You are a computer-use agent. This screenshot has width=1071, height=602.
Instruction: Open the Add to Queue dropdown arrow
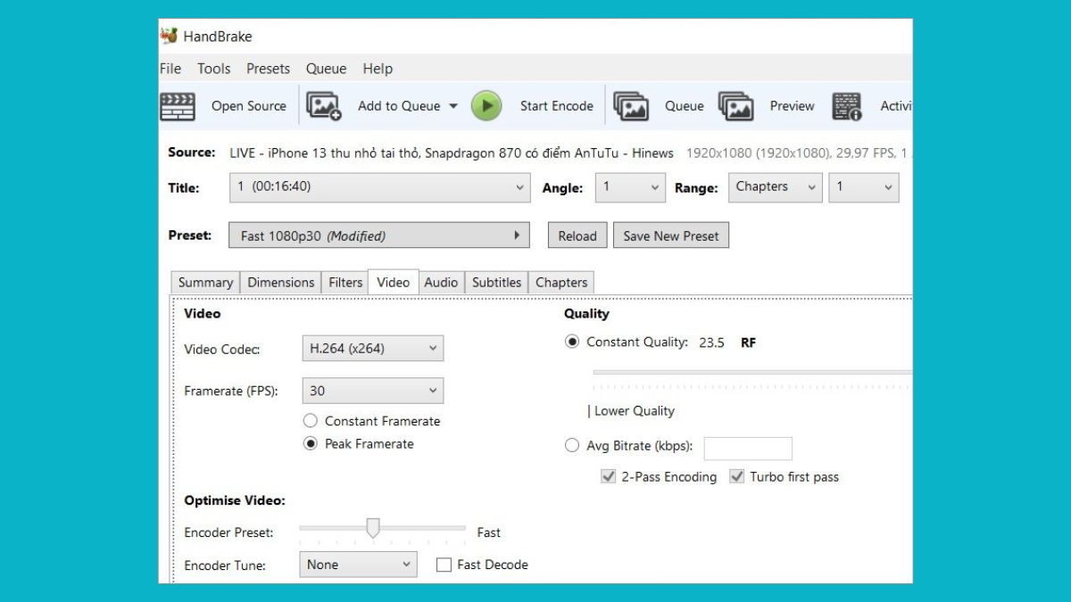[x=452, y=106]
